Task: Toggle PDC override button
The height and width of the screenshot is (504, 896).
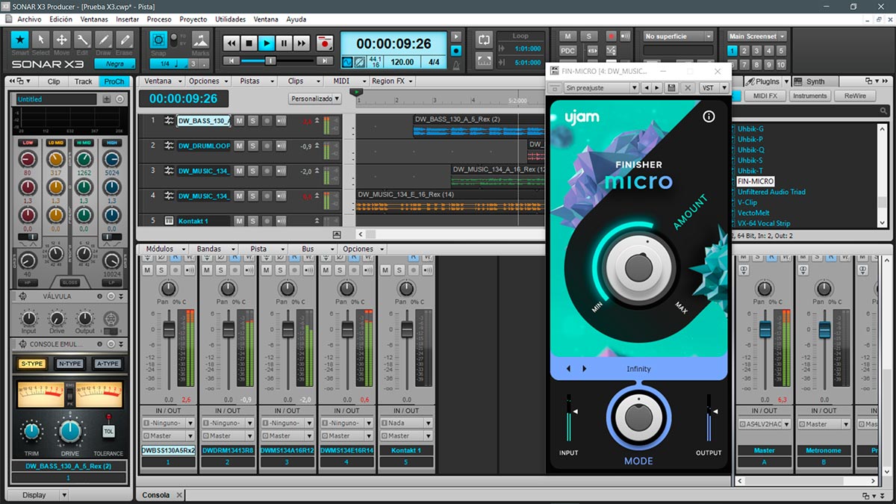Action: pos(568,51)
